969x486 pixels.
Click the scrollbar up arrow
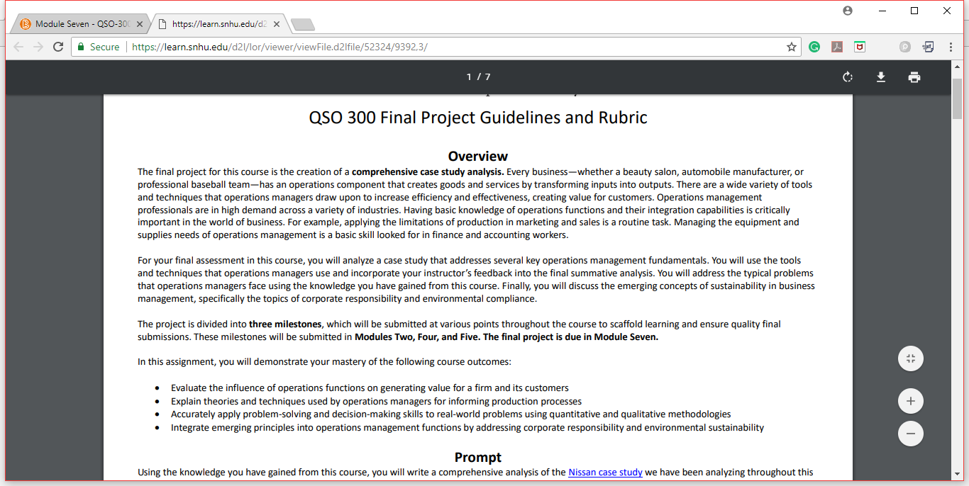tap(958, 65)
